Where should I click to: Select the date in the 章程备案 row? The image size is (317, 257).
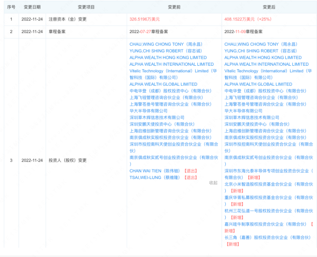(32, 31)
